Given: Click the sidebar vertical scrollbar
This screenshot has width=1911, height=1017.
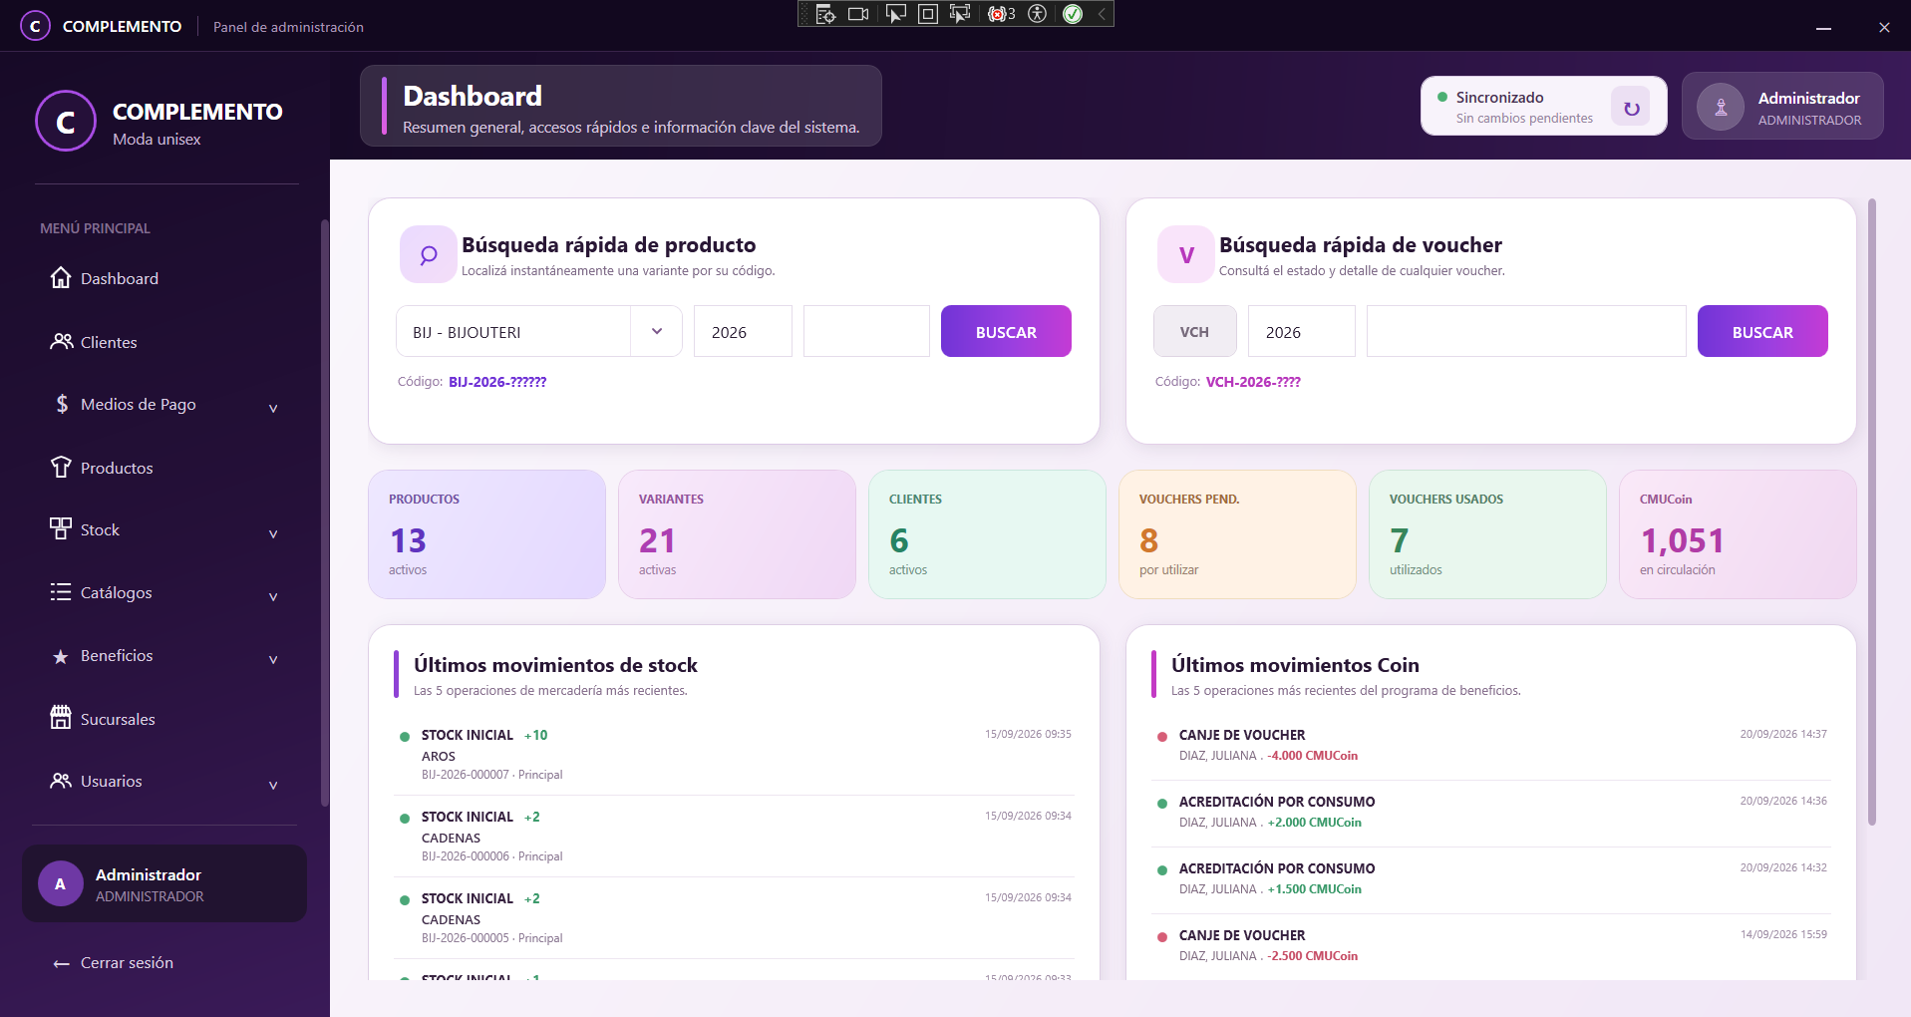Looking at the screenshot, I should pos(324,512).
